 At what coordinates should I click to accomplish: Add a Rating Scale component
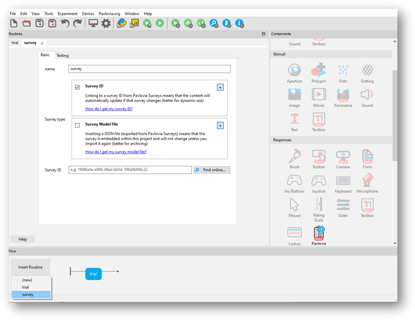[x=318, y=210]
